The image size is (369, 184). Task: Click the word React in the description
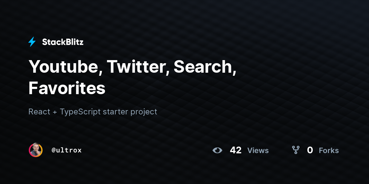coord(39,112)
